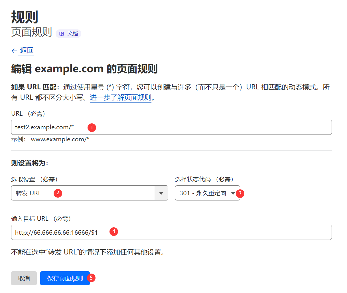Open the 转发 URL setting dropdown
Screen dimensions: 347x293
pyautogui.click(x=83, y=193)
